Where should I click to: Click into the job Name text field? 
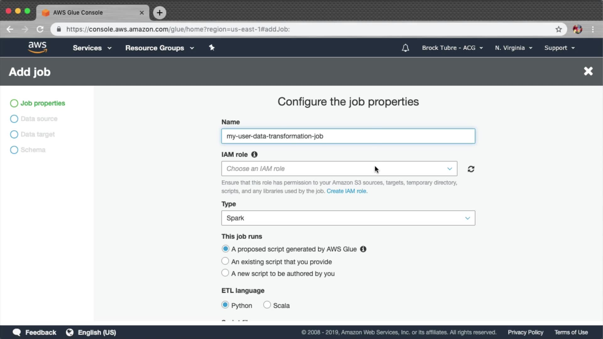348,136
